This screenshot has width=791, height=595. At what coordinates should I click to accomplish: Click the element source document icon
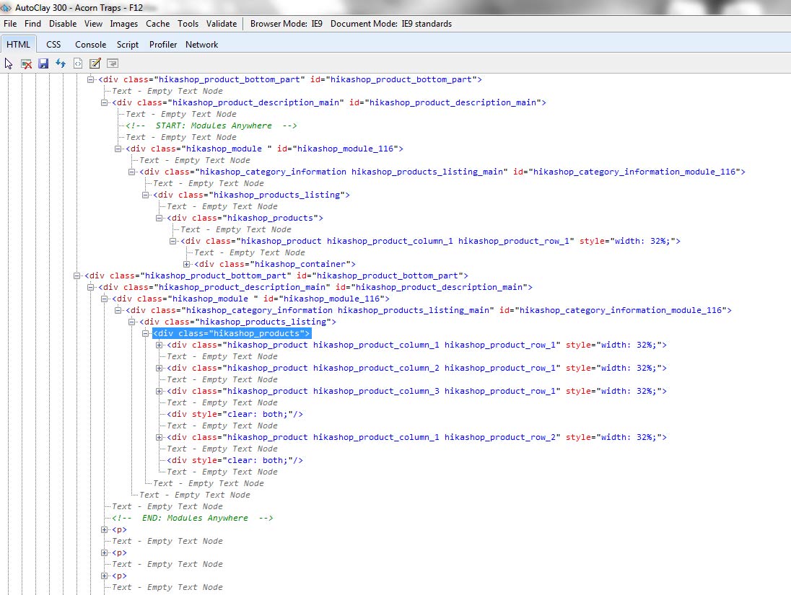(x=78, y=63)
